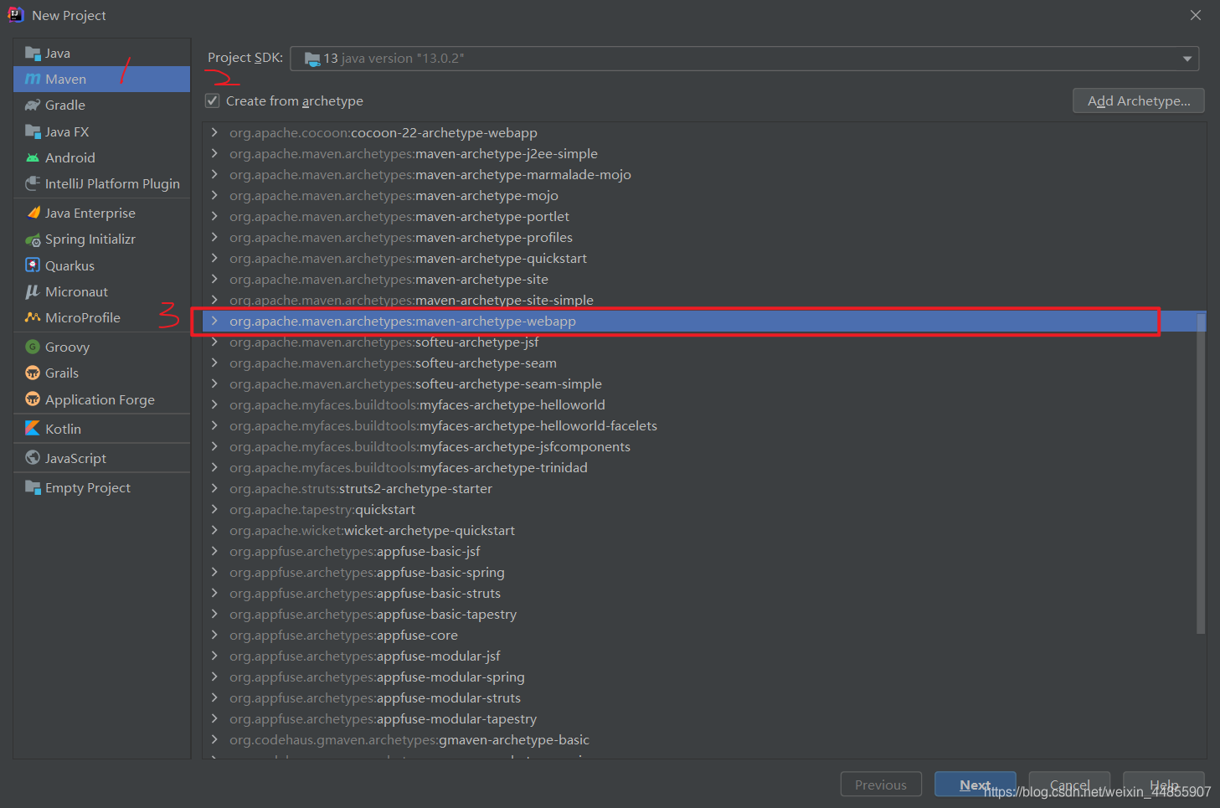Expand gmaven-archetype-basic chevron
1220x808 pixels.
(x=214, y=739)
